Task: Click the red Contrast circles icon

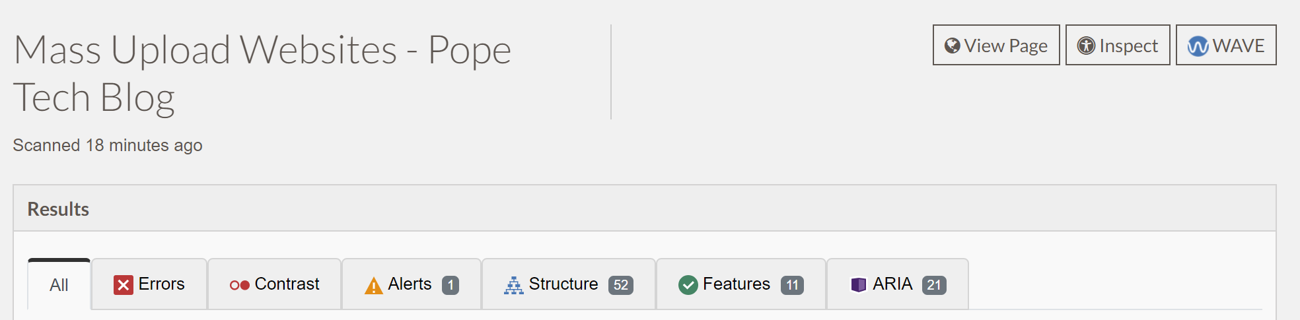Action: coord(239,285)
